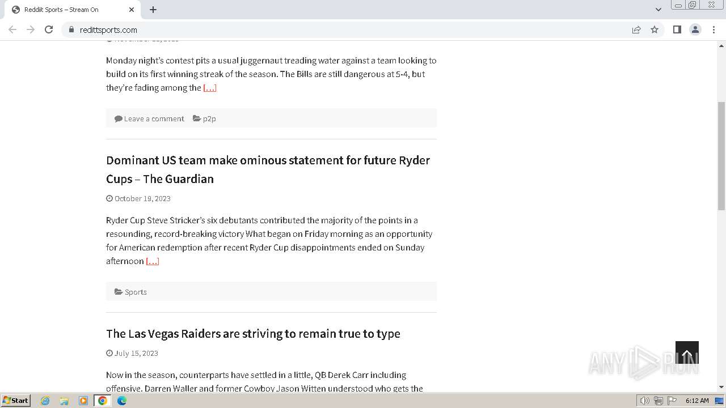The width and height of the screenshot is (726, 408).
Task: Click the folder icon beside Sports
Action: pos(119,292)
